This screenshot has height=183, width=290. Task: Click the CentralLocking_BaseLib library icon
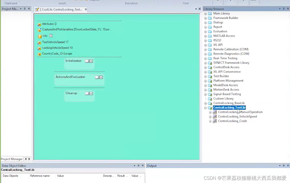(x=210, y=103)
